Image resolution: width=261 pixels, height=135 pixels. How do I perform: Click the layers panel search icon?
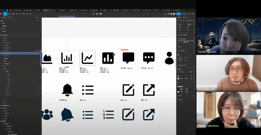pos(1,17)
